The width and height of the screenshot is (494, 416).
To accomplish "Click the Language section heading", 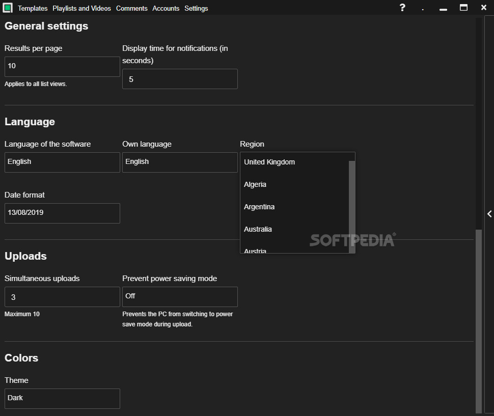I will coord(30,122).
